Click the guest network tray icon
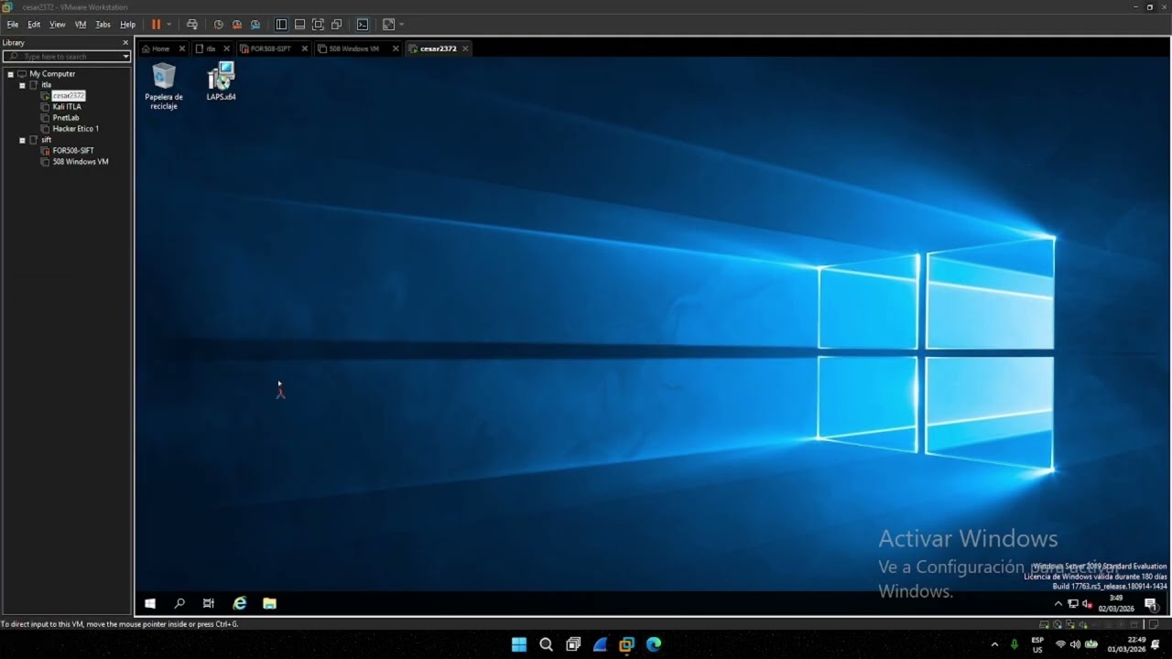This screenshot has width=1172, height=659. click(1073, 604)
